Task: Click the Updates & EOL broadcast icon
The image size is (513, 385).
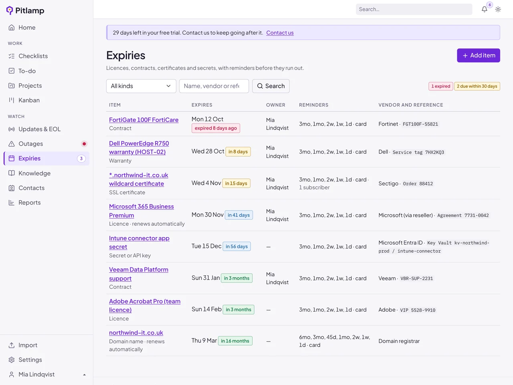Action: click(12, 129)
